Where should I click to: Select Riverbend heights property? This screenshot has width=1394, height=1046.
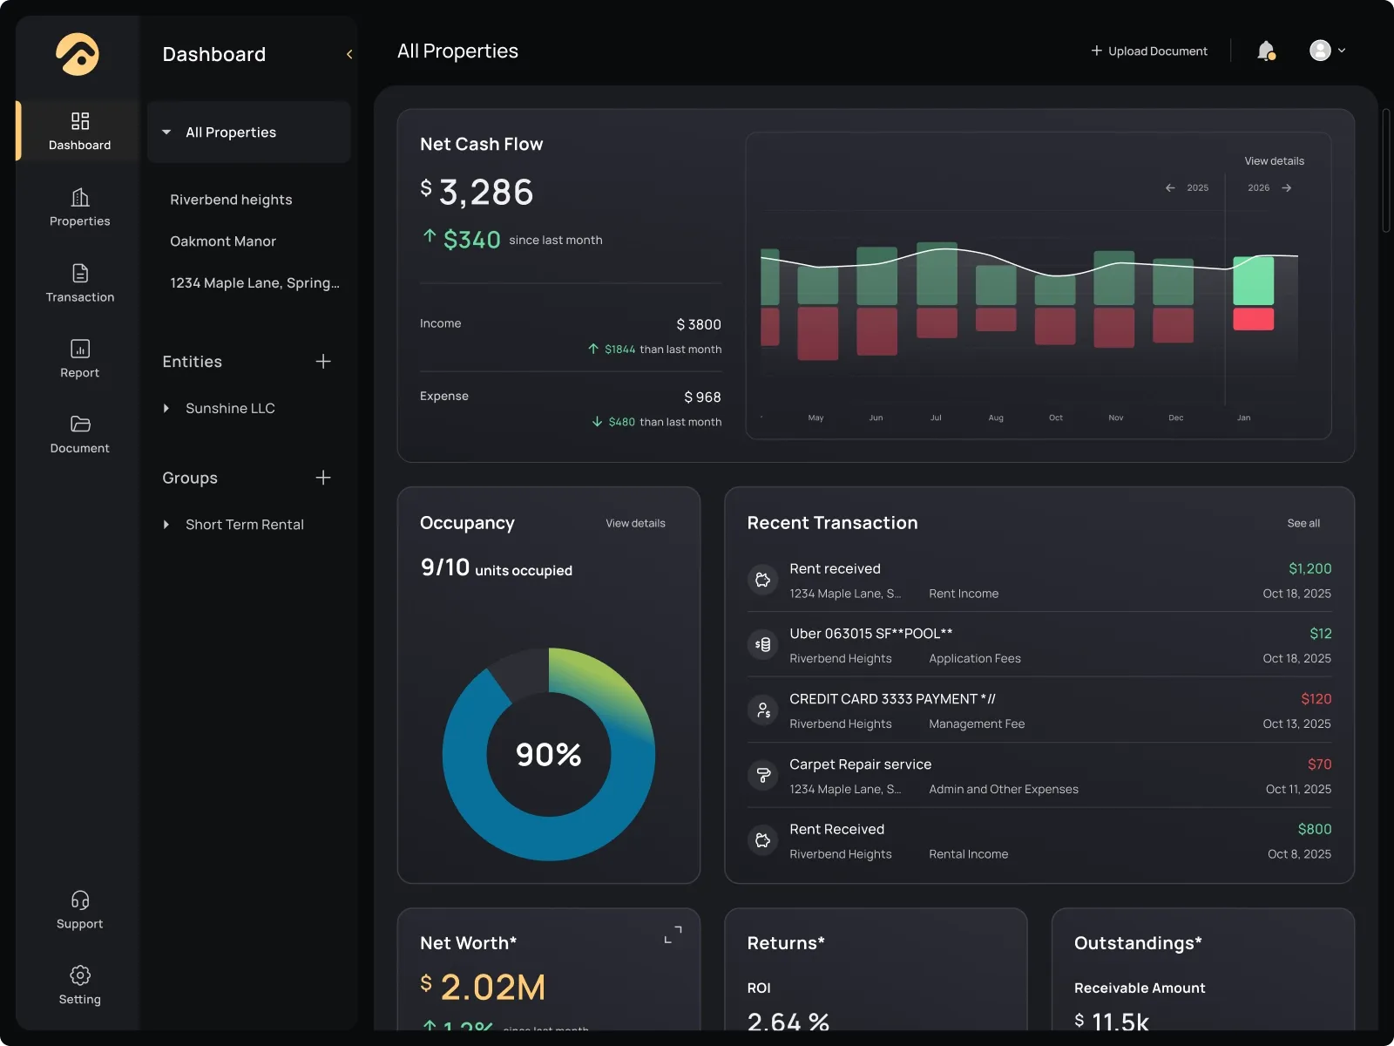click(231, 200)
